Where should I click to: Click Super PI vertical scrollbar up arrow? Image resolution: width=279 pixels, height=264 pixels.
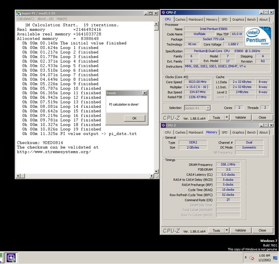click(156, 24)
